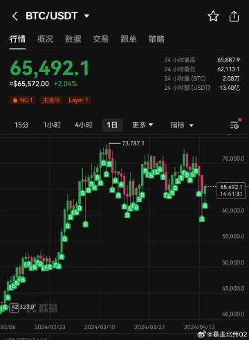Open chart settings icon

[234, 125]
